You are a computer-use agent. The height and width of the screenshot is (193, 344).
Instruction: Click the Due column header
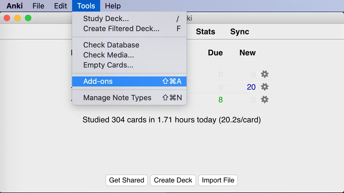coord(215,53)
